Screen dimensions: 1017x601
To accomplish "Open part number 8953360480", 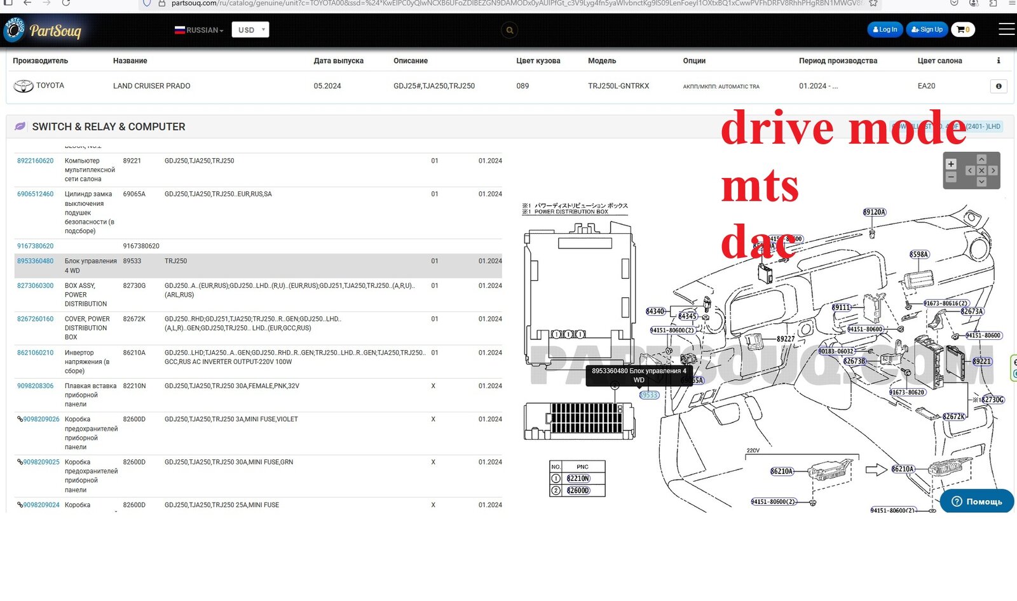I will 35,261.
